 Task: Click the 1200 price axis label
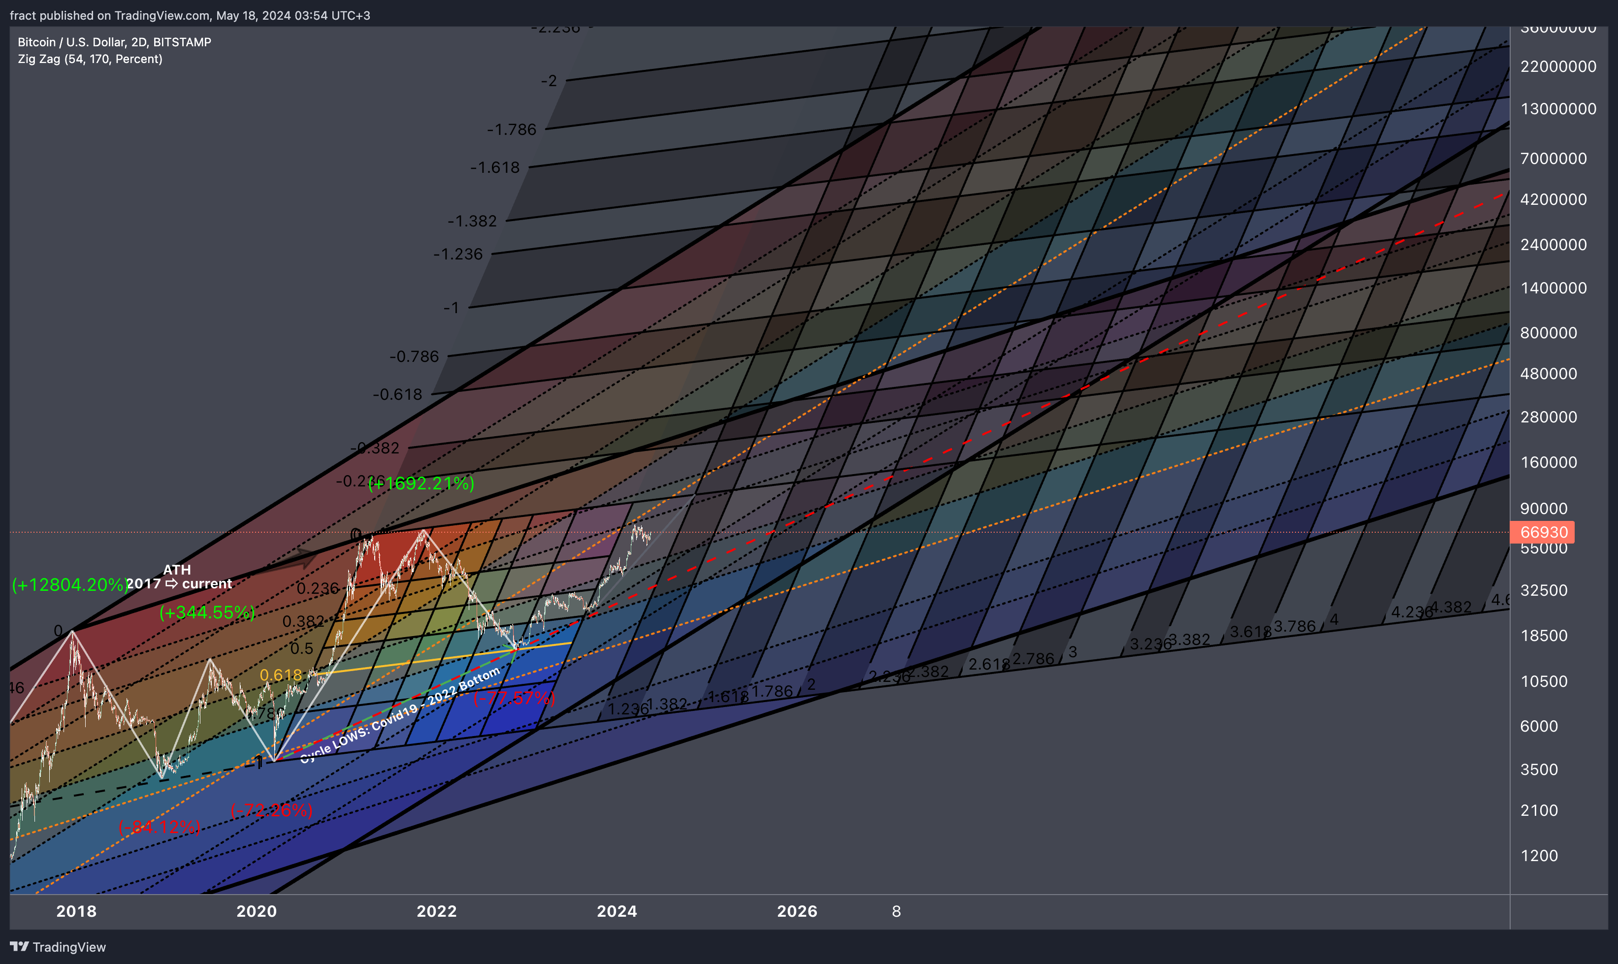coord(1539,856)
